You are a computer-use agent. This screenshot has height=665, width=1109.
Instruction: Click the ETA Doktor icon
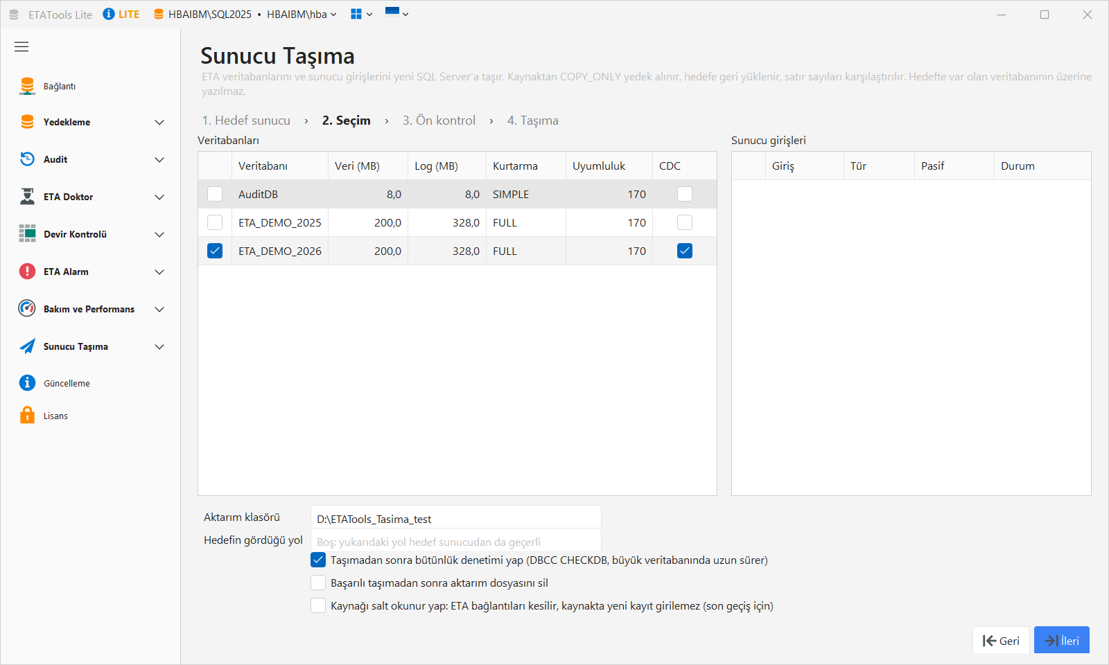(x=27, y=197)
